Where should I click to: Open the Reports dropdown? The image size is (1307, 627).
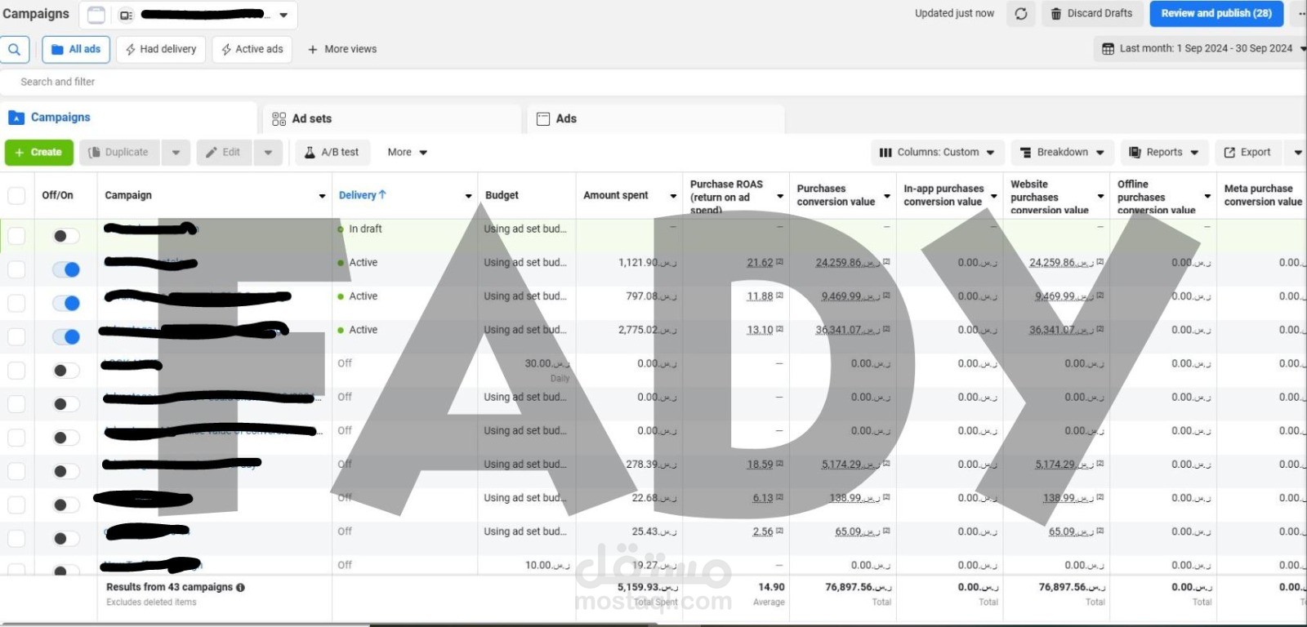1164,153
